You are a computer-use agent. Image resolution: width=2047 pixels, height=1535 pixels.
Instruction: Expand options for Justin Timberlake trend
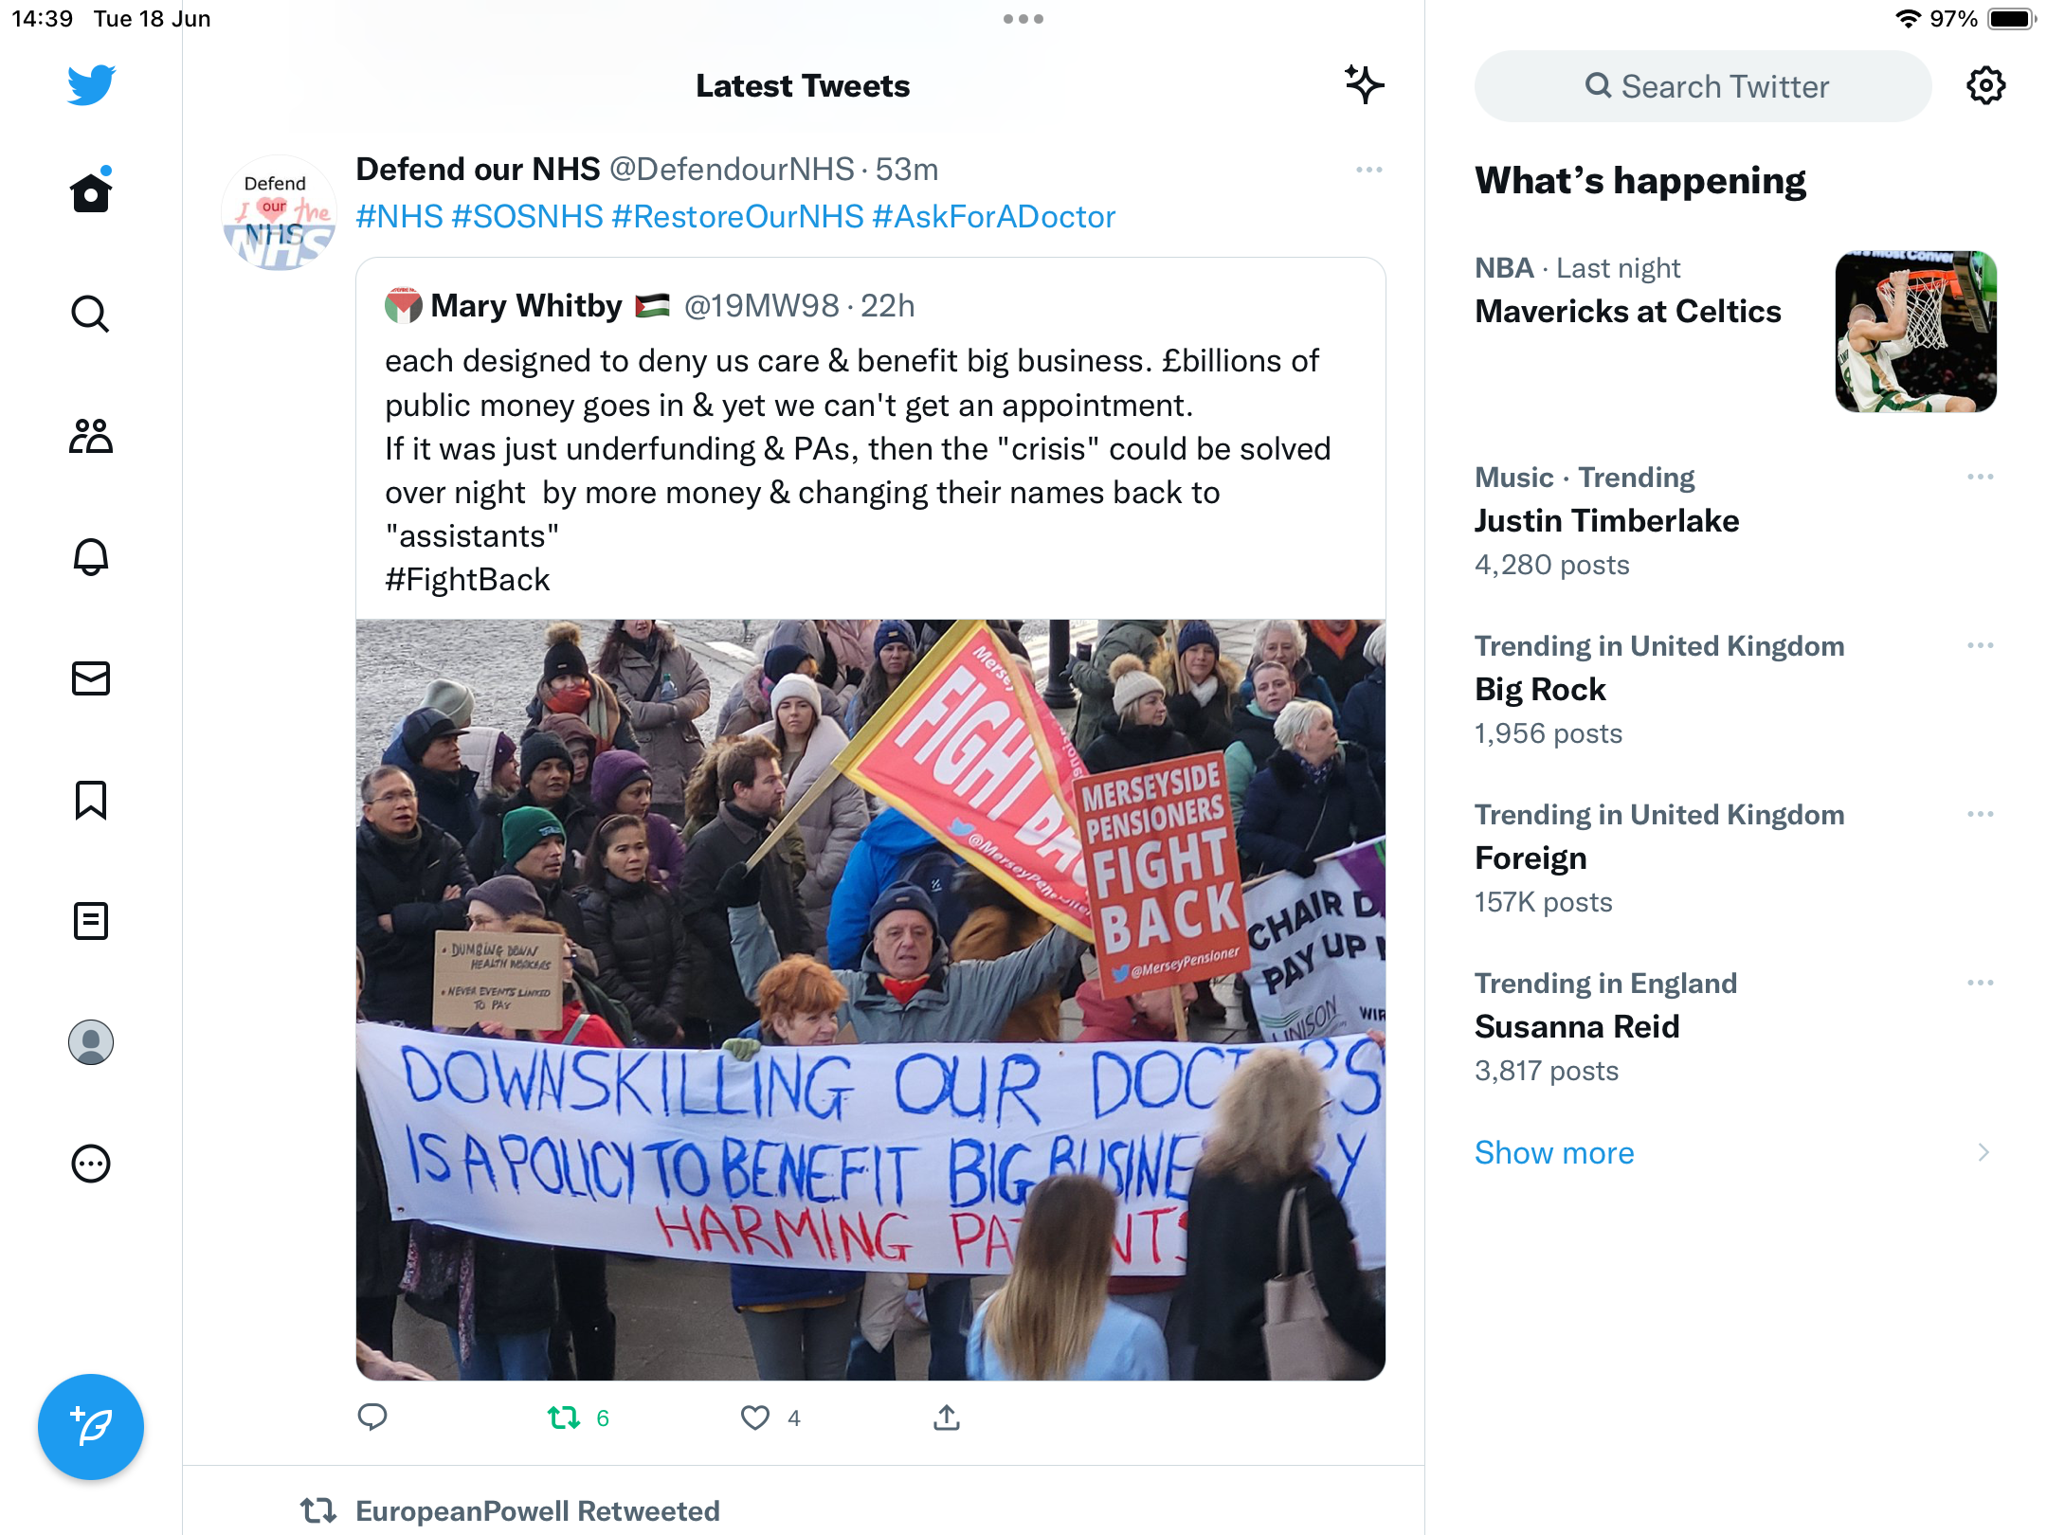click(x=1981, y=477)
